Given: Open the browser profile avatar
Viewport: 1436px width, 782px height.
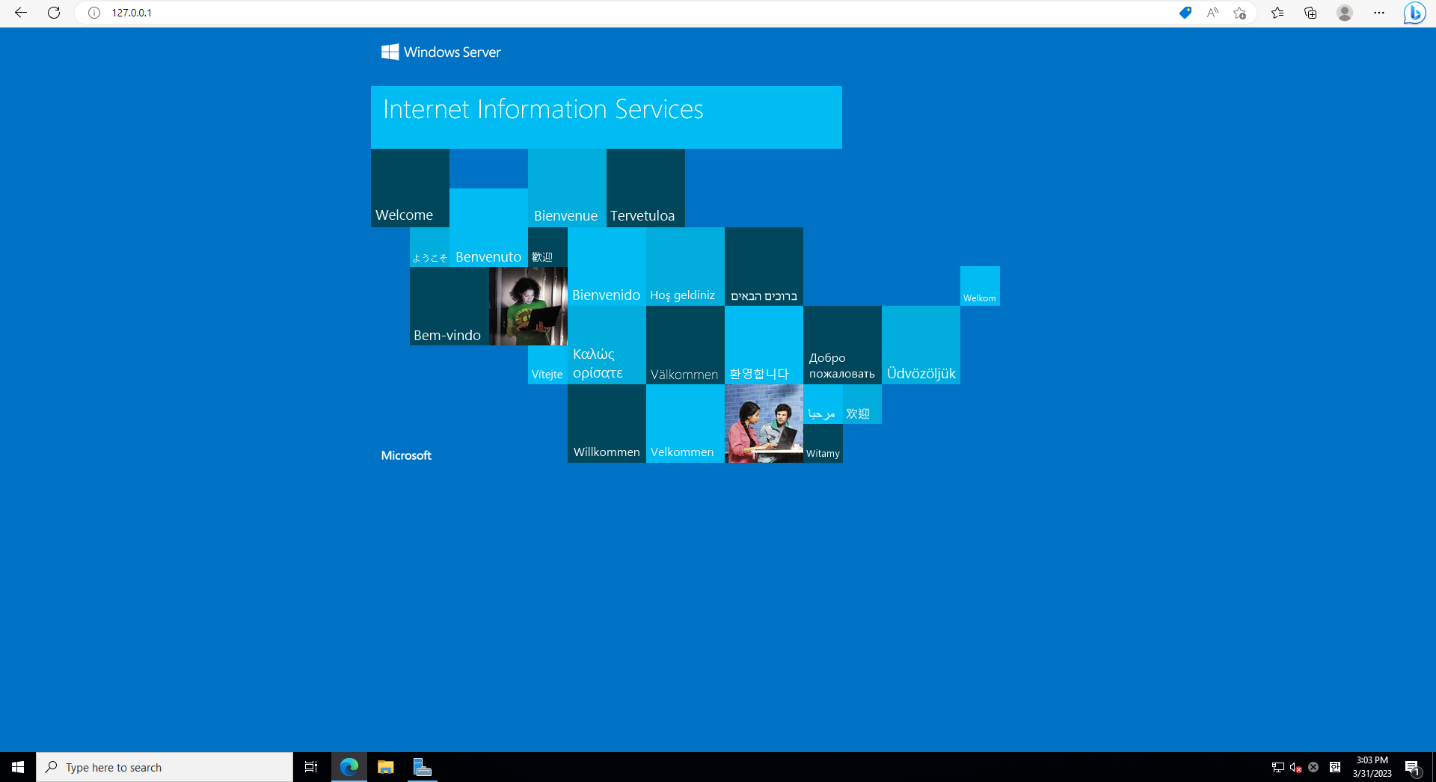Looking at the screenshot, I should coord(1345,13).
